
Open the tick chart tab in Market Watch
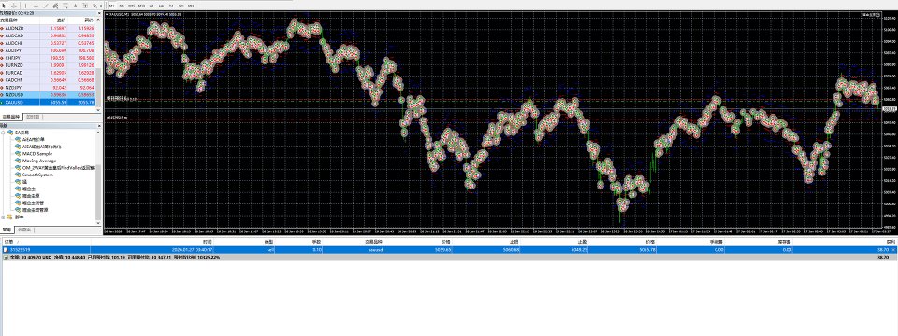tap(33, 117)
